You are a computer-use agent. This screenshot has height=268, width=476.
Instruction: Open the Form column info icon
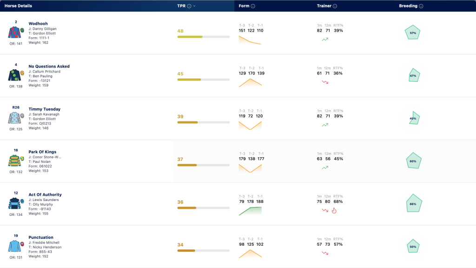[253, 6]
